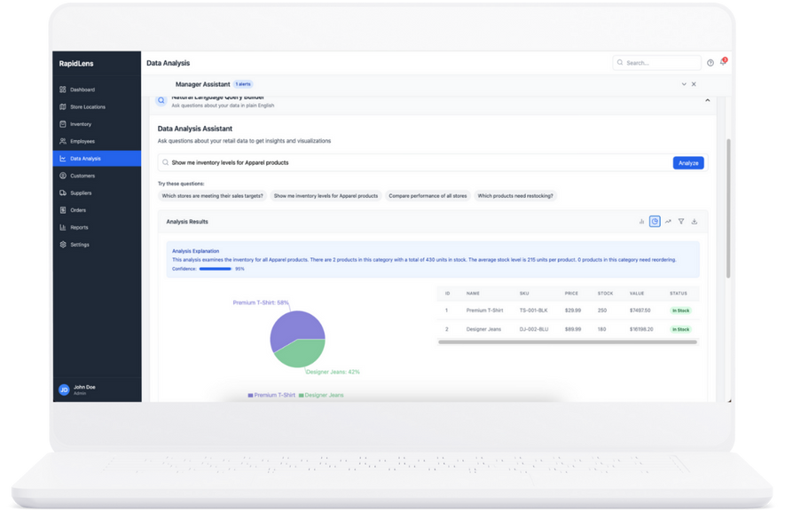
Task: Click the $29.99 price cell
Action: pyautogui.click(x=573, y=311)
